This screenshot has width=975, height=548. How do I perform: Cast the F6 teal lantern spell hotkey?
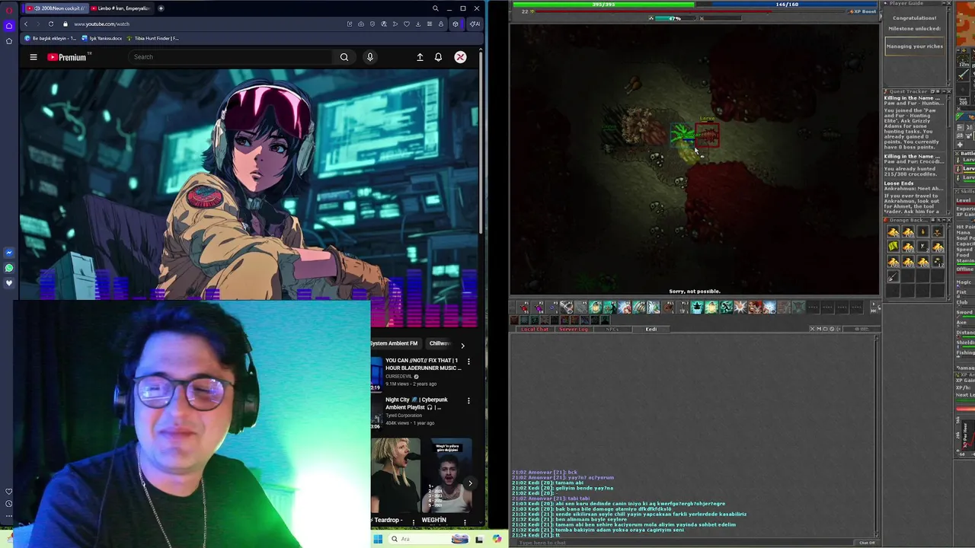click(596, 307)
